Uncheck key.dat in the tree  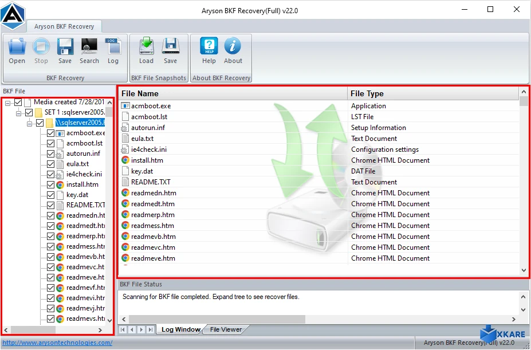pos(51,195)
